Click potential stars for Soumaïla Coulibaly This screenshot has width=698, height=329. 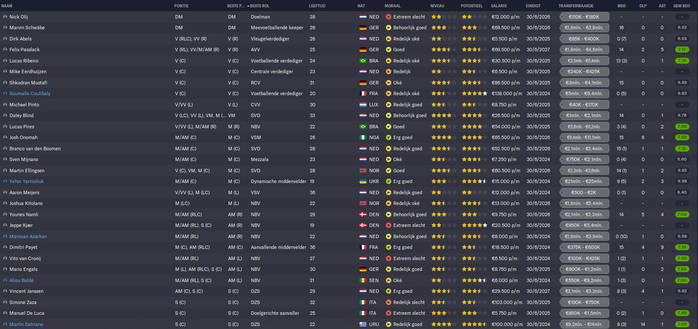click(475, 93)
